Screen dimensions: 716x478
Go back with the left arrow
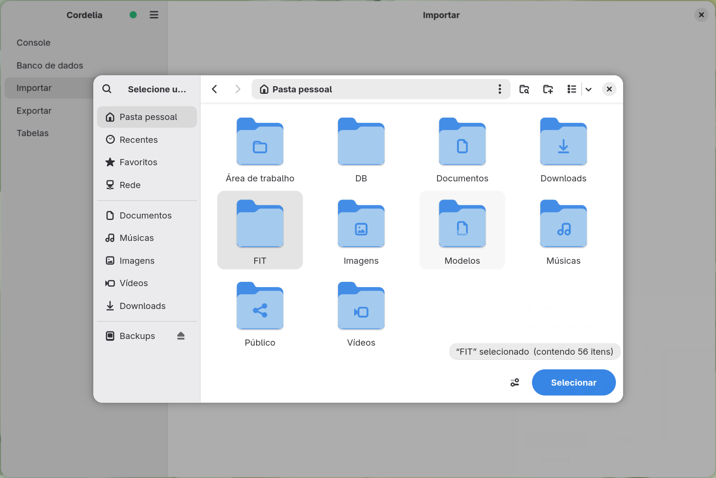point(215,89)
